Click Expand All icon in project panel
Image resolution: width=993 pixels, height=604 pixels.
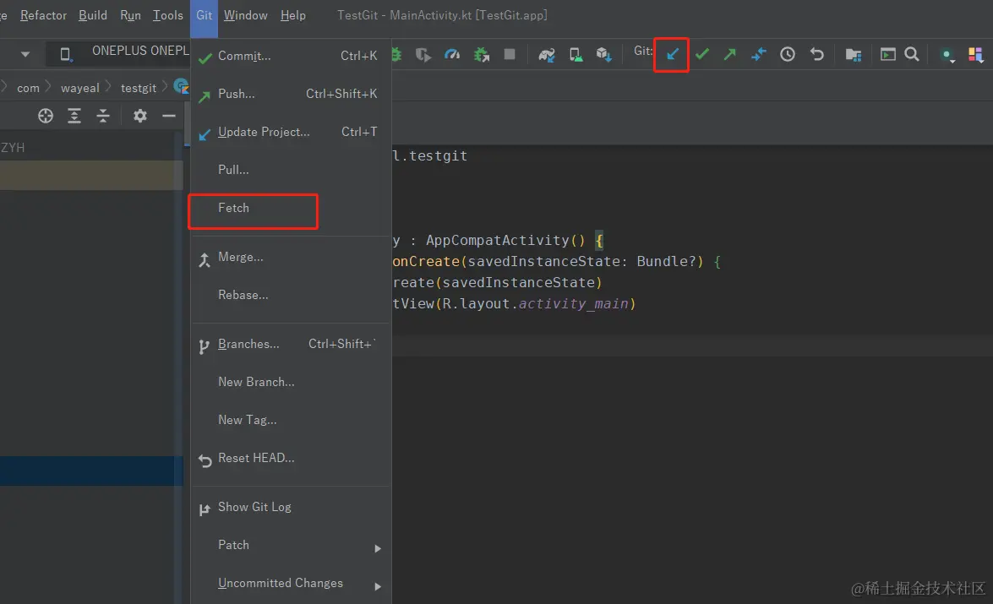[x=74, y=116]
